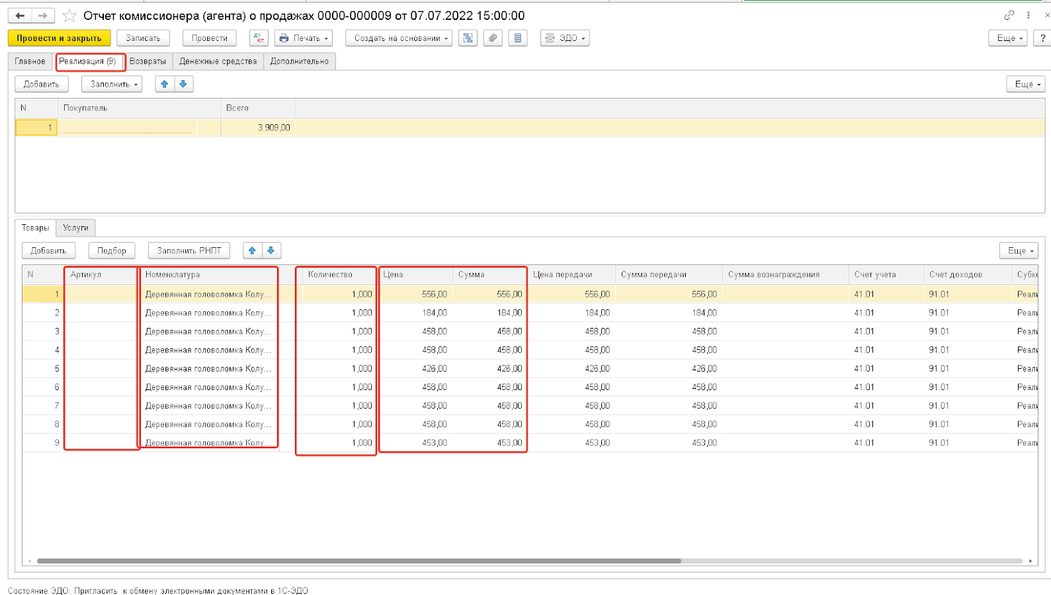1051x595 pixels.
Task: Click Провести и закрыть button
Action: tap(59, 38)
